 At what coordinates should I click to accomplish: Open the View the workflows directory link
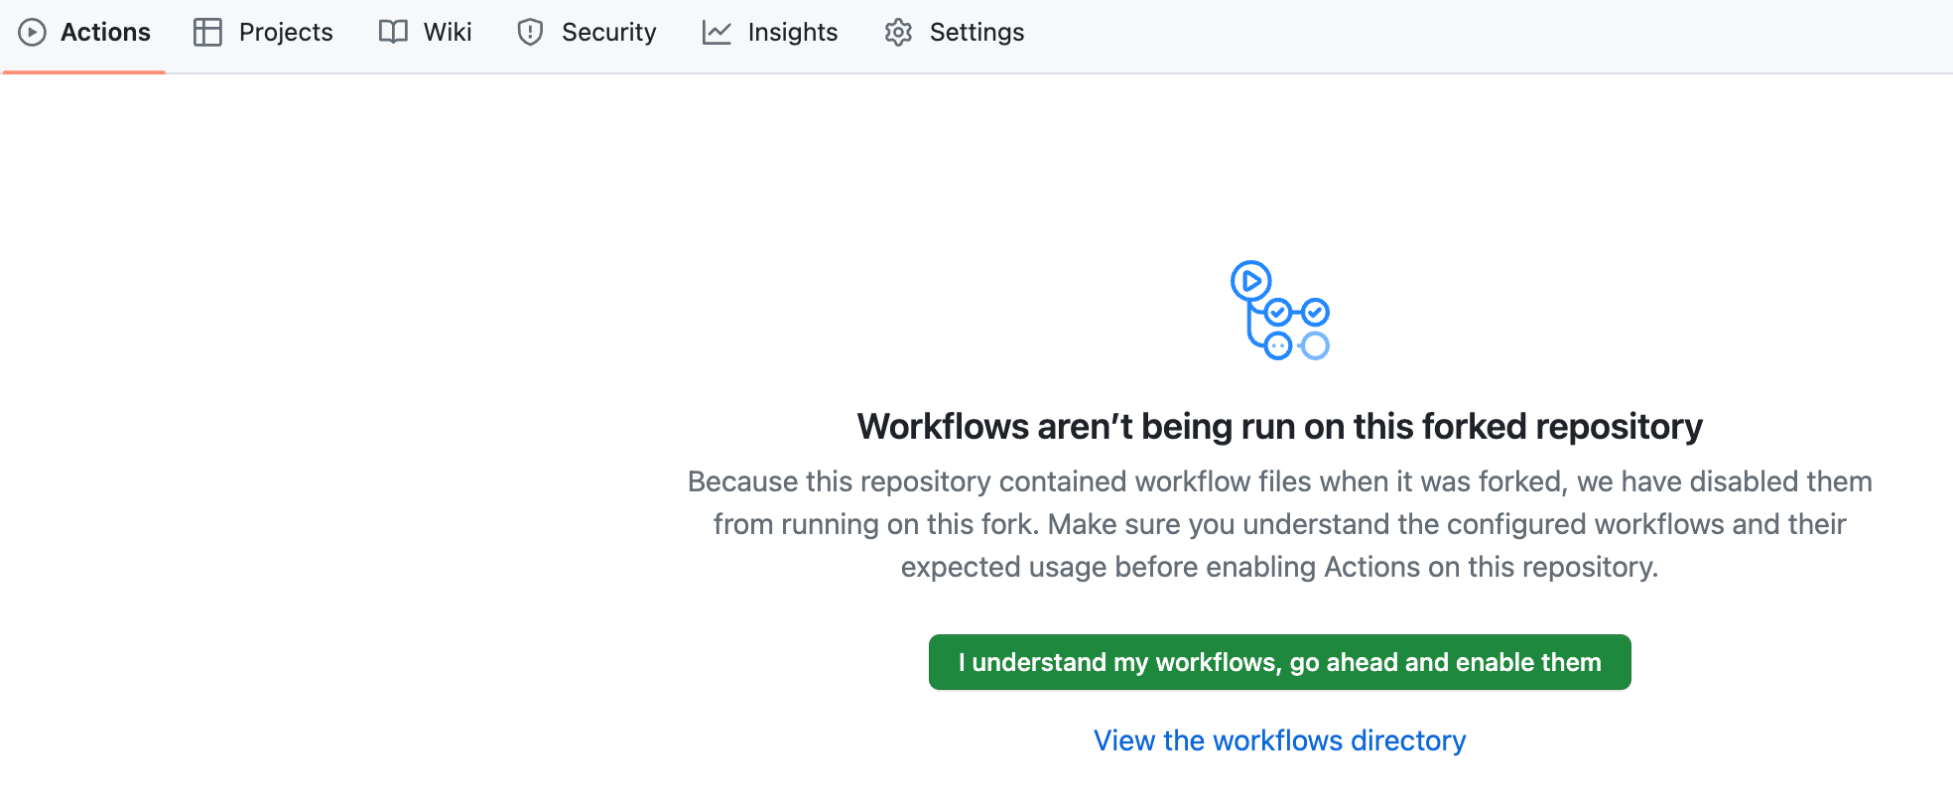tap(1280, 740)
